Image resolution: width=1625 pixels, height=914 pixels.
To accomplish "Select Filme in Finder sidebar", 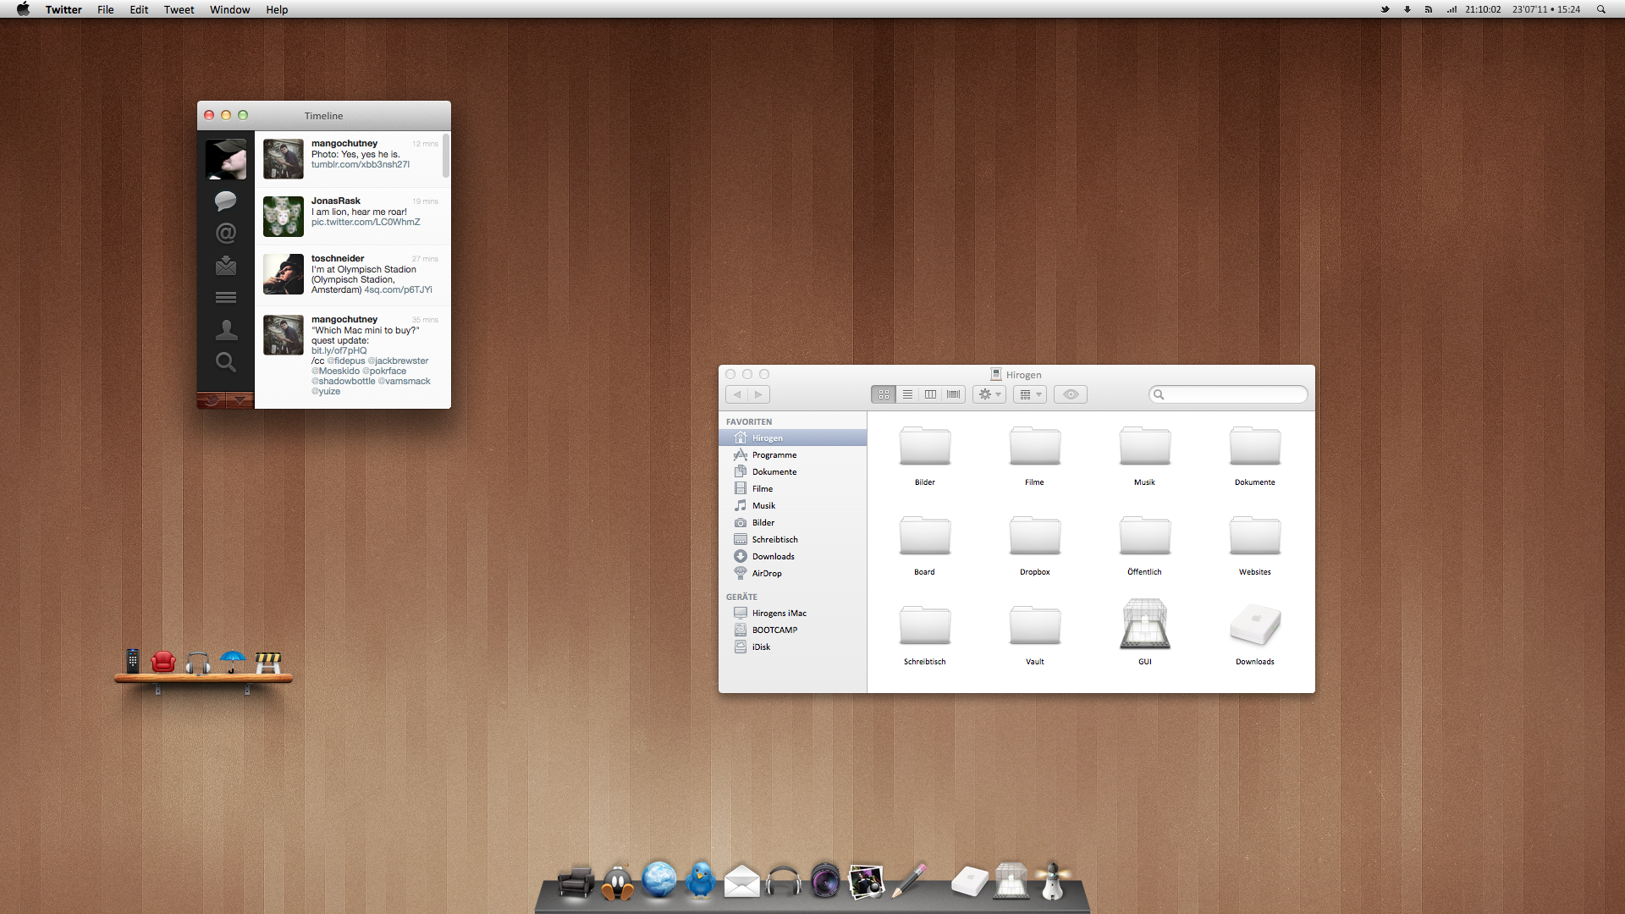I will (793, 488).
